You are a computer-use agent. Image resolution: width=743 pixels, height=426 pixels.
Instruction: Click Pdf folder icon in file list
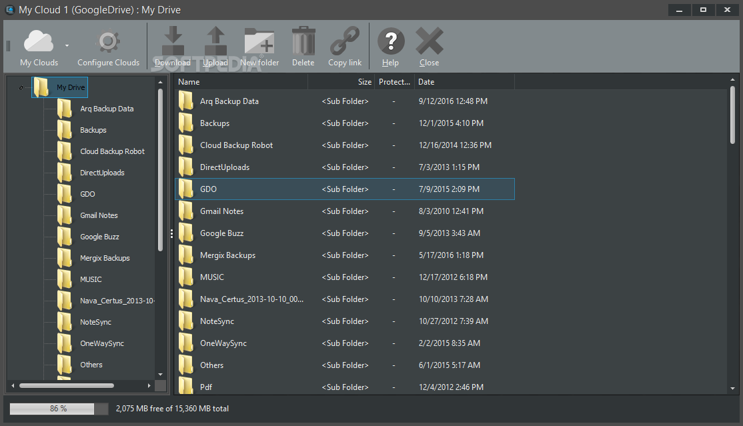(186, 386)
